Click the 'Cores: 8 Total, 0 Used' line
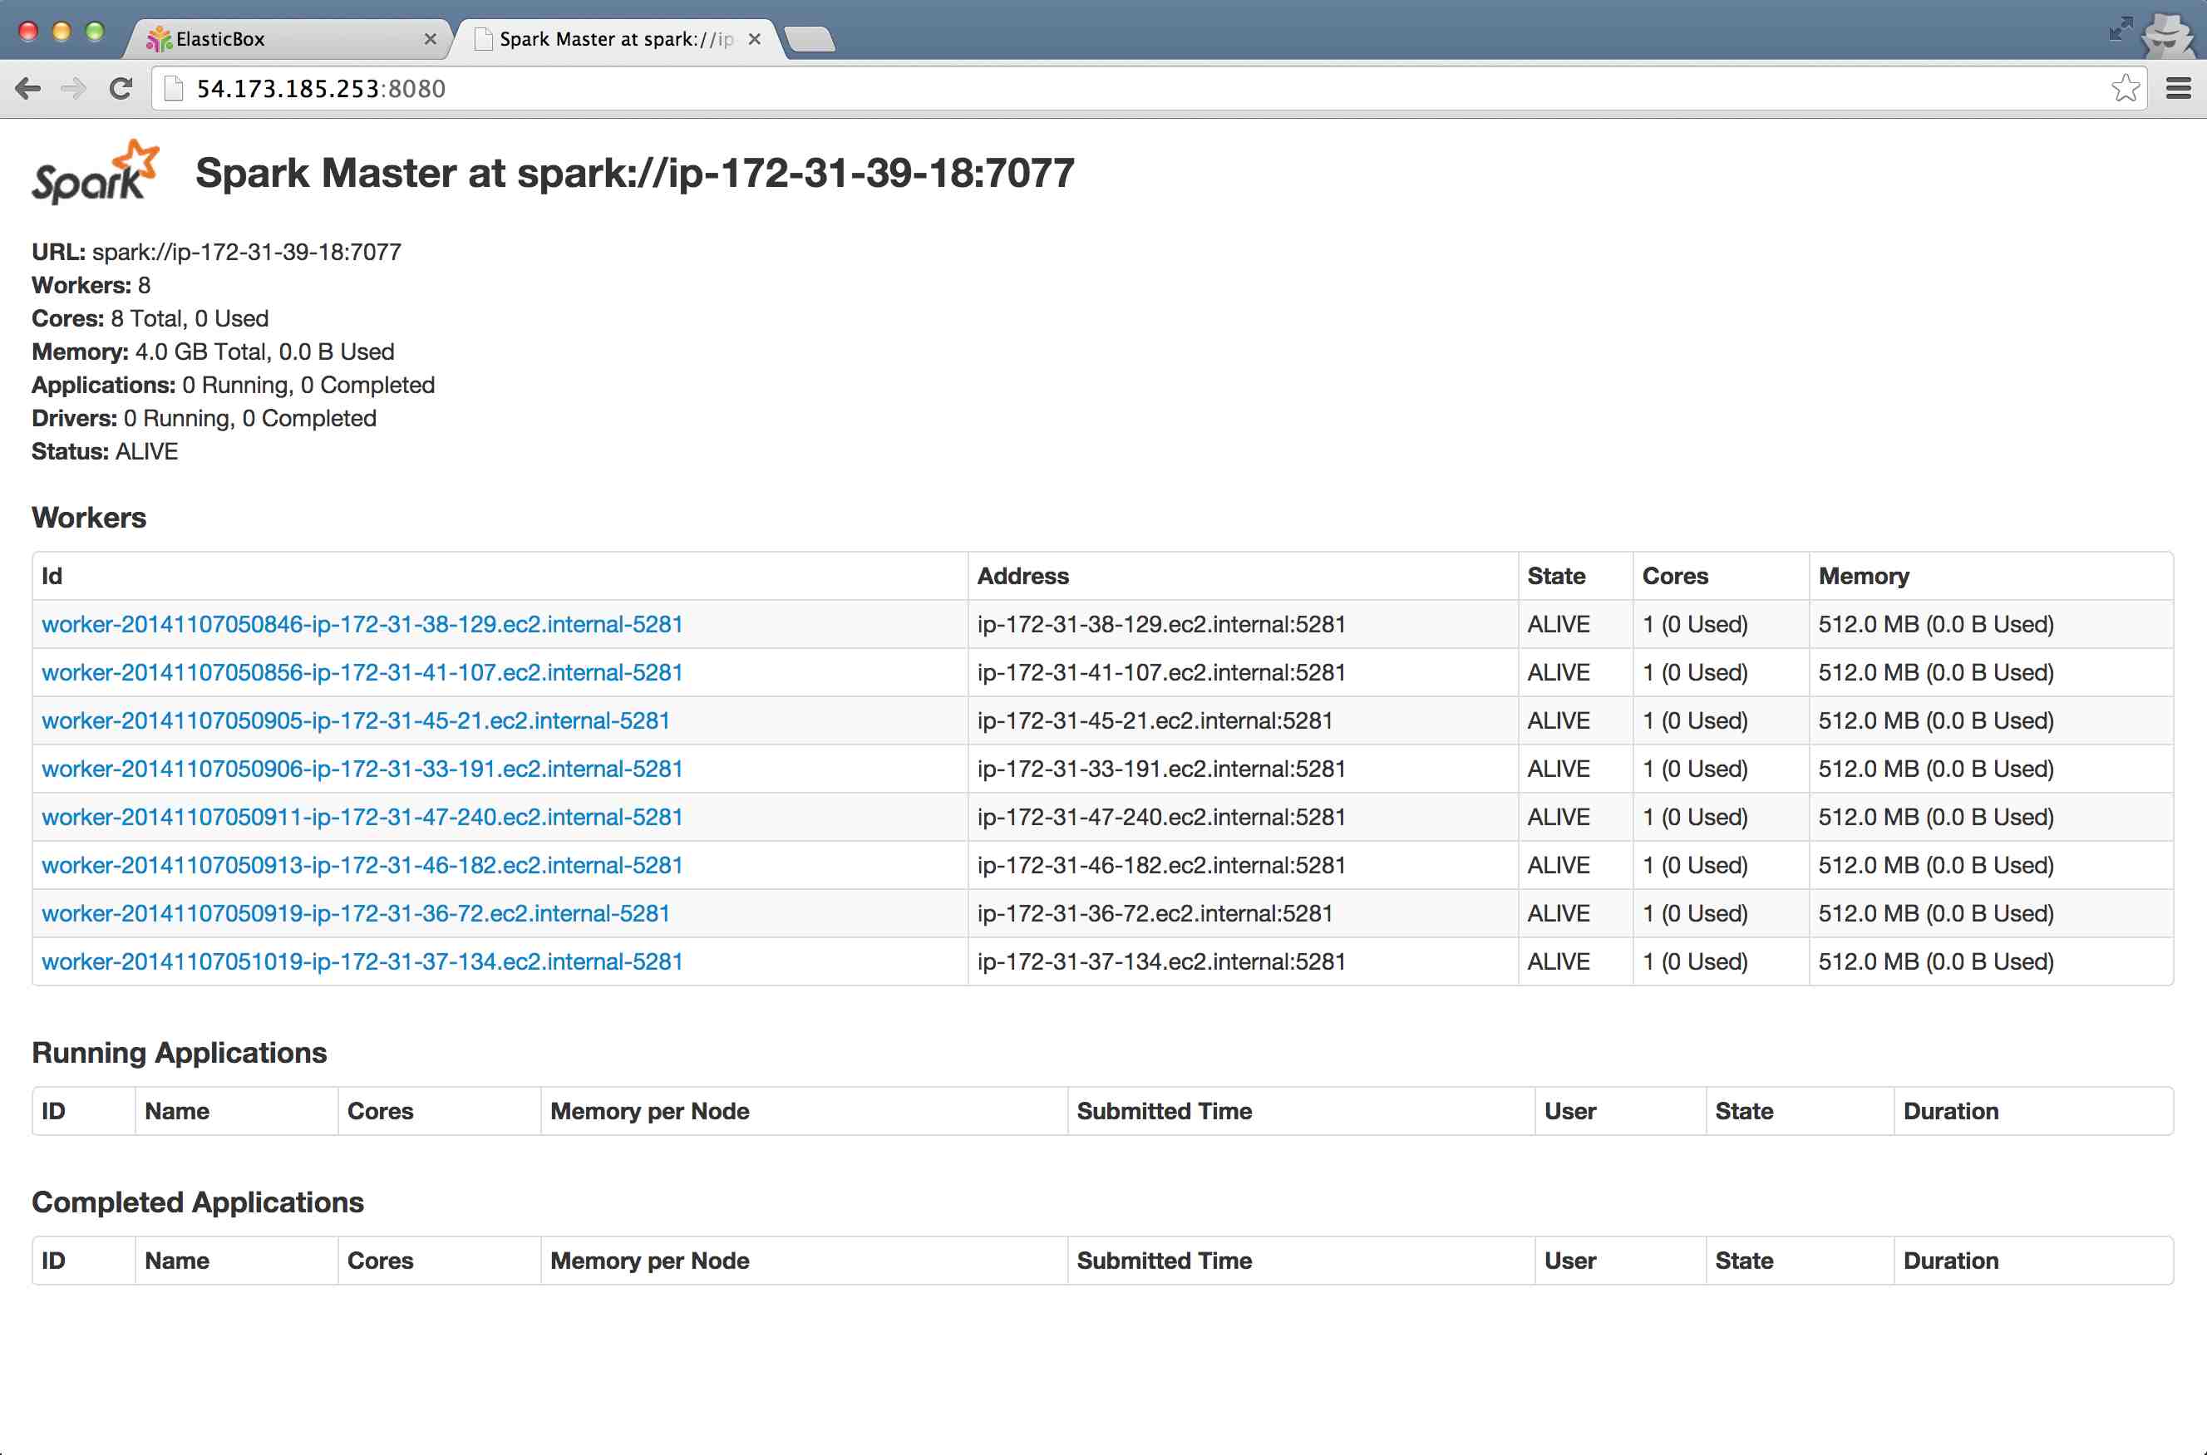 (150, 319)
